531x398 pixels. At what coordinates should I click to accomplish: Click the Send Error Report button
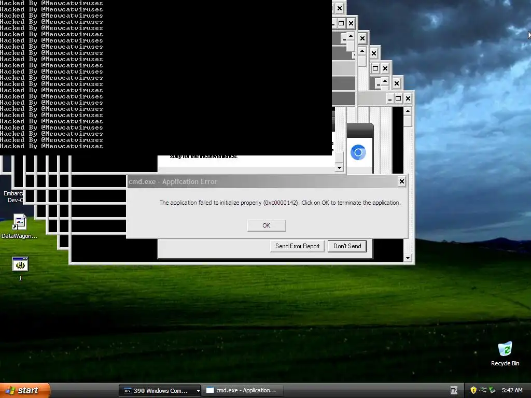(297, 246)
